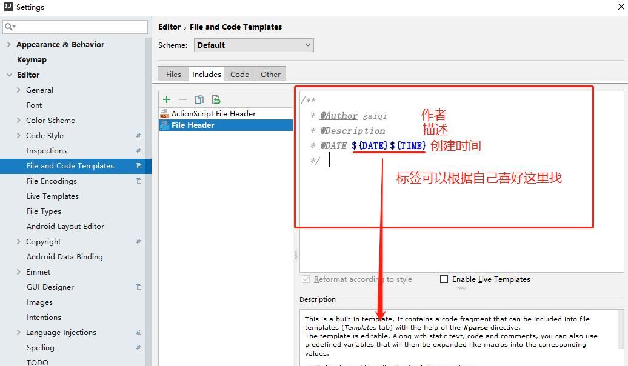Screen dimensions: 628x366
Task: Copy the selected template
Action: click(x=199, y=99)
